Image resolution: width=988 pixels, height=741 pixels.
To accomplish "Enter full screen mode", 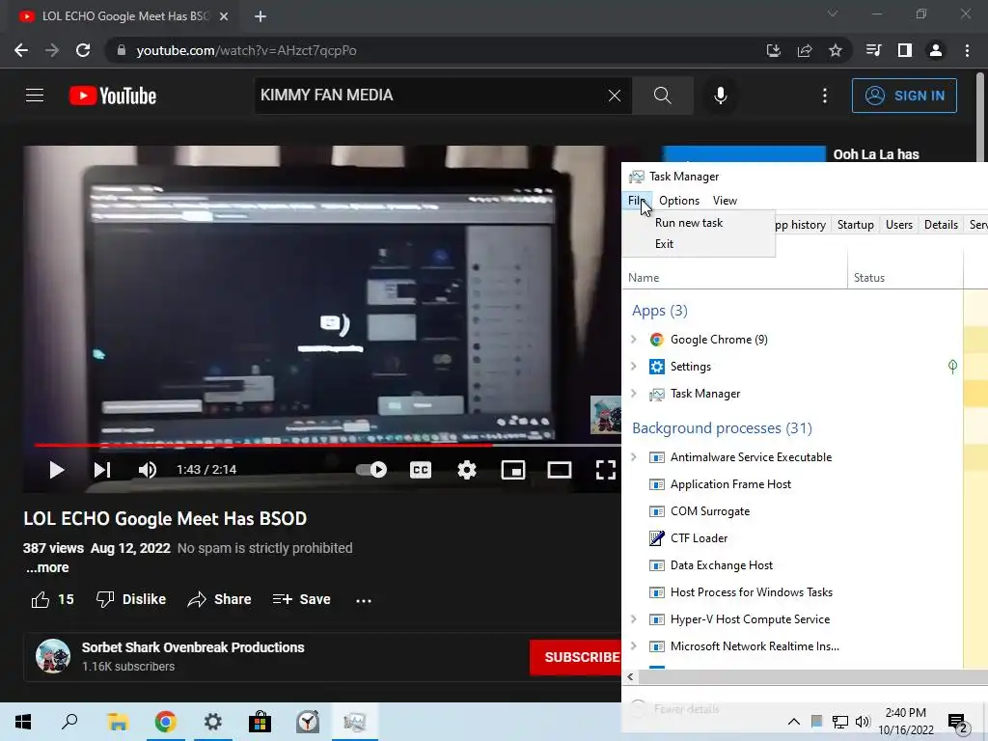I will point(606,470).
